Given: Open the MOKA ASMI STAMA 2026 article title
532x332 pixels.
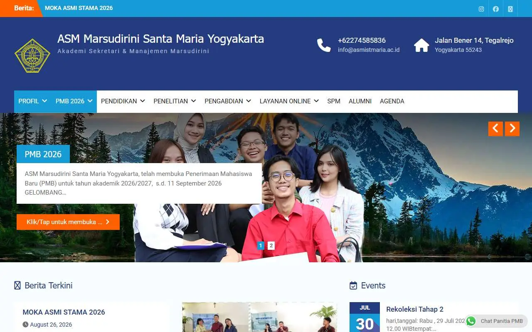Looking at the screenshot, I should click(64, 312).
